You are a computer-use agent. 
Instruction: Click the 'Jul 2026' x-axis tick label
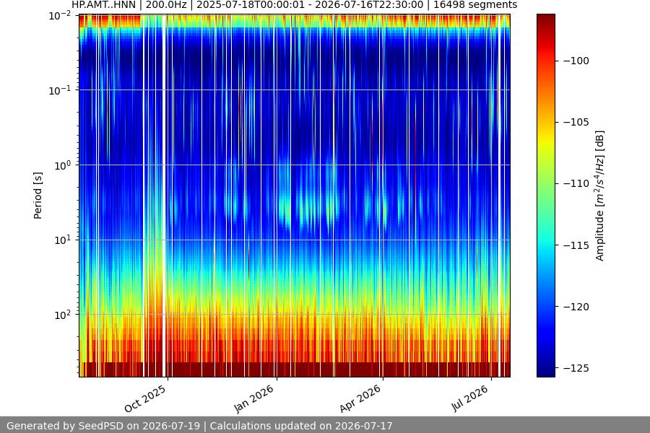pos(470,398)
